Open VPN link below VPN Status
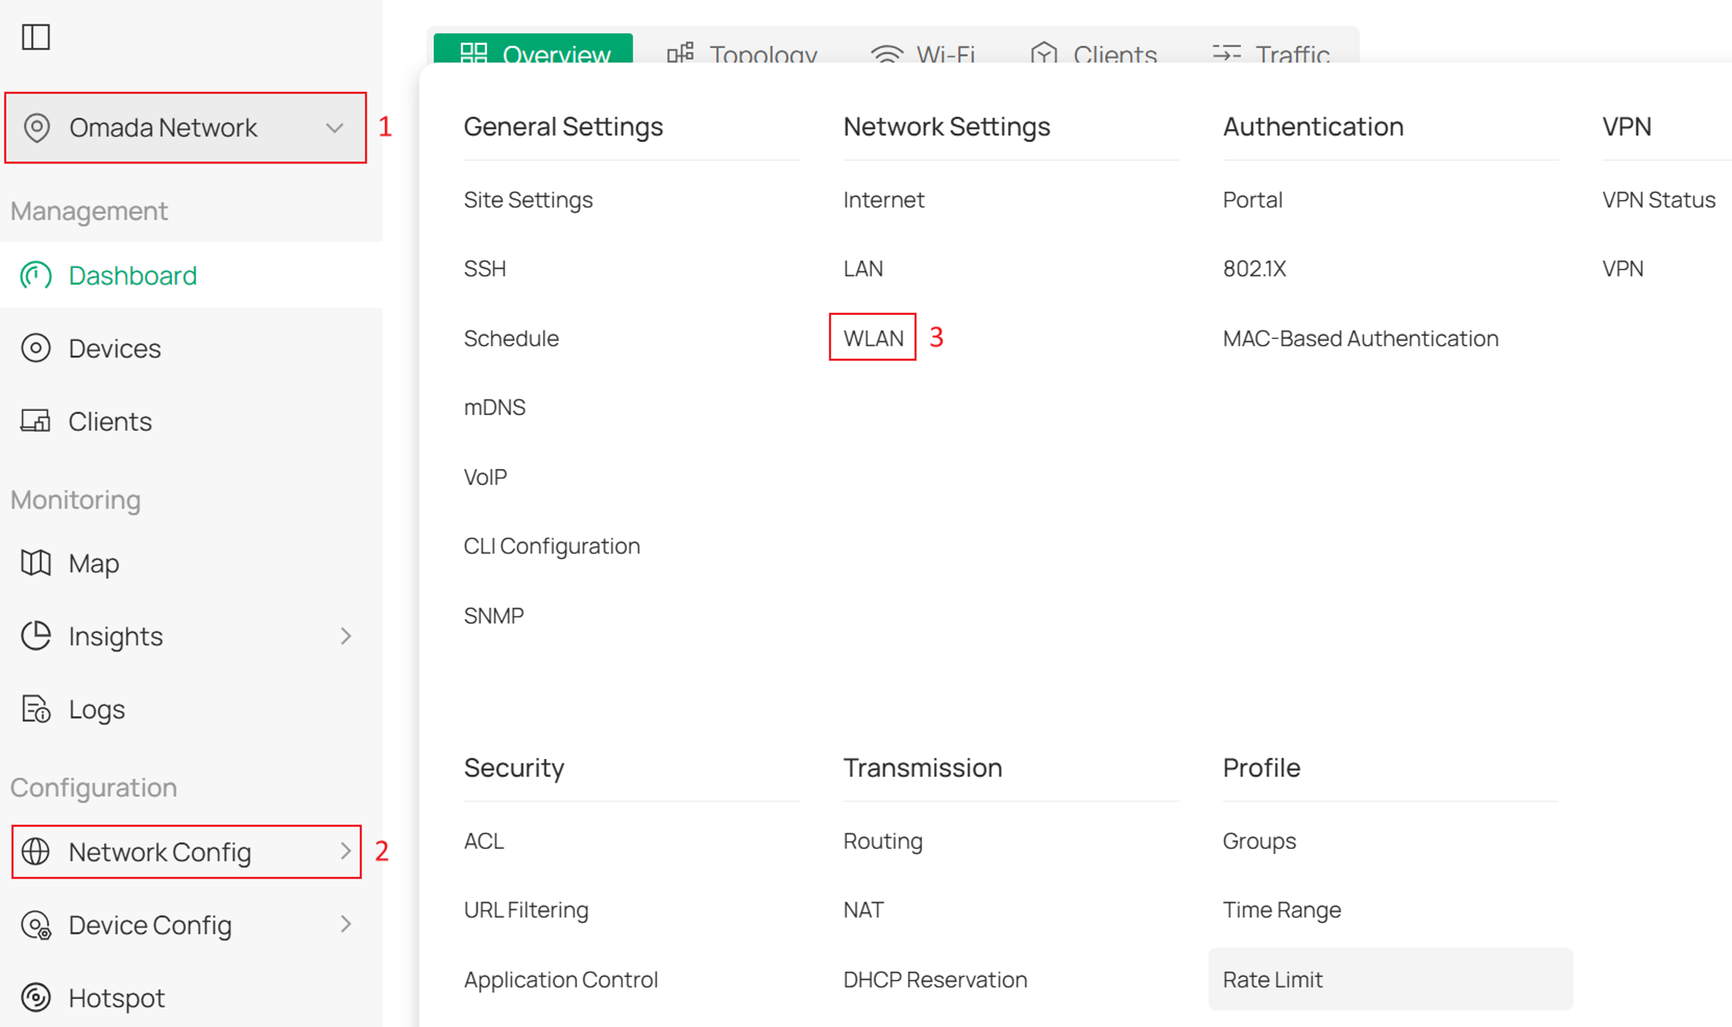Viewport: 1732px width, 1027px height. tap(1623, 268)
